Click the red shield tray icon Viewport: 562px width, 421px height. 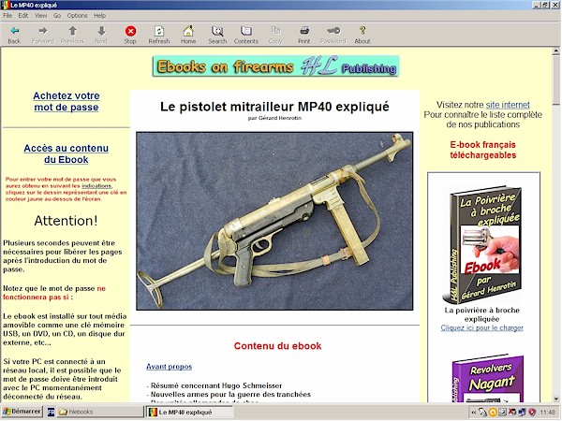[x=532, y=413]
